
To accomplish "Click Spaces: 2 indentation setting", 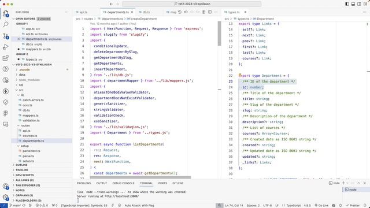I will [x=253, y=206].
